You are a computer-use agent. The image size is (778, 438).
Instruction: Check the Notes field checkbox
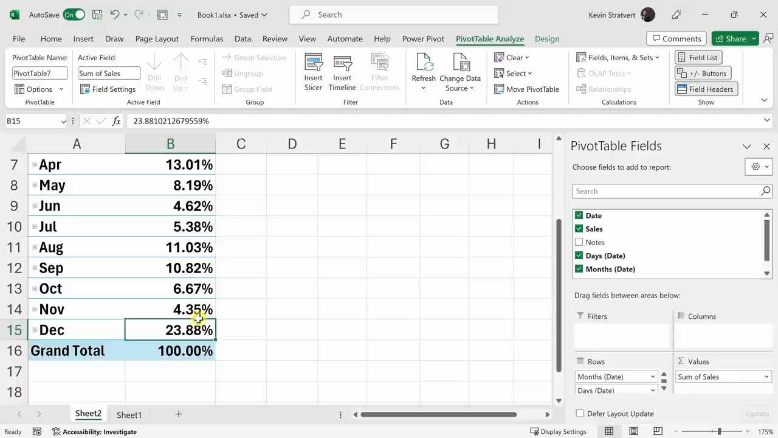(579, 242)
